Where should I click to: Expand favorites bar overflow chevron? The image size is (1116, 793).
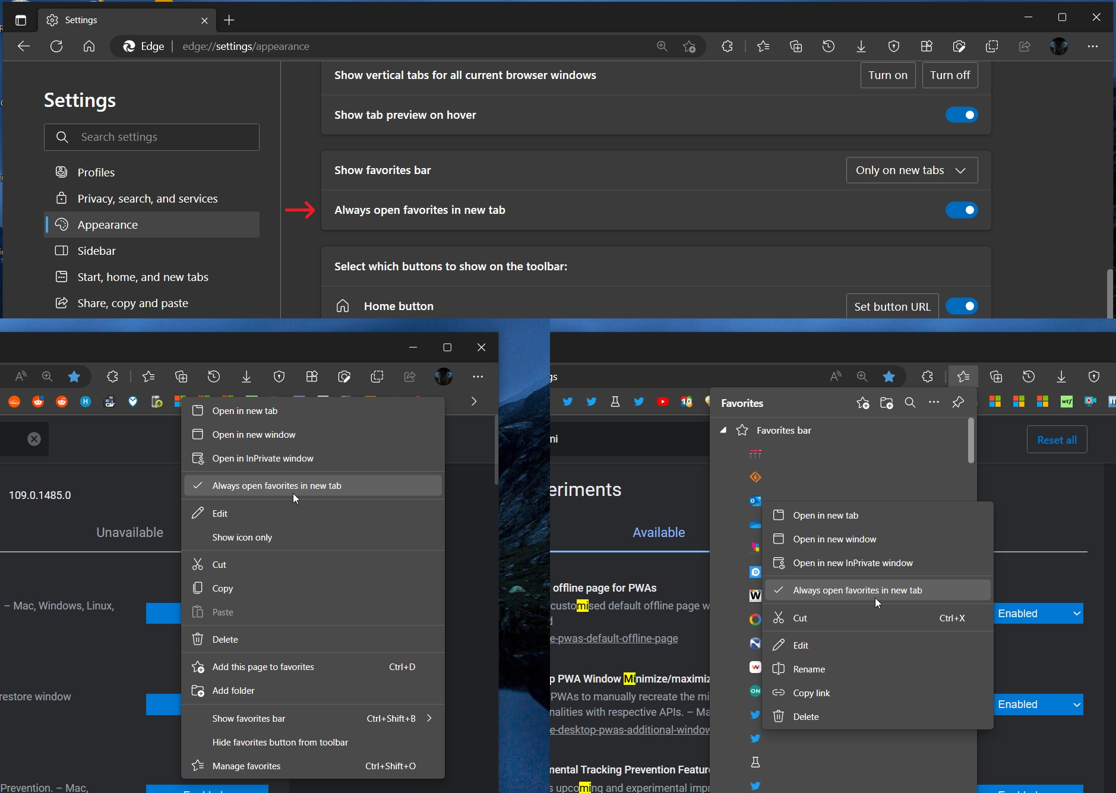(474, 402)
